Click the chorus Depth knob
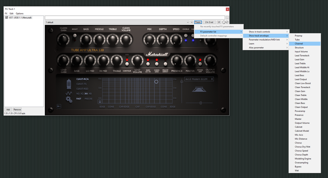The image size is (328, 178). (x=163, y=39)
